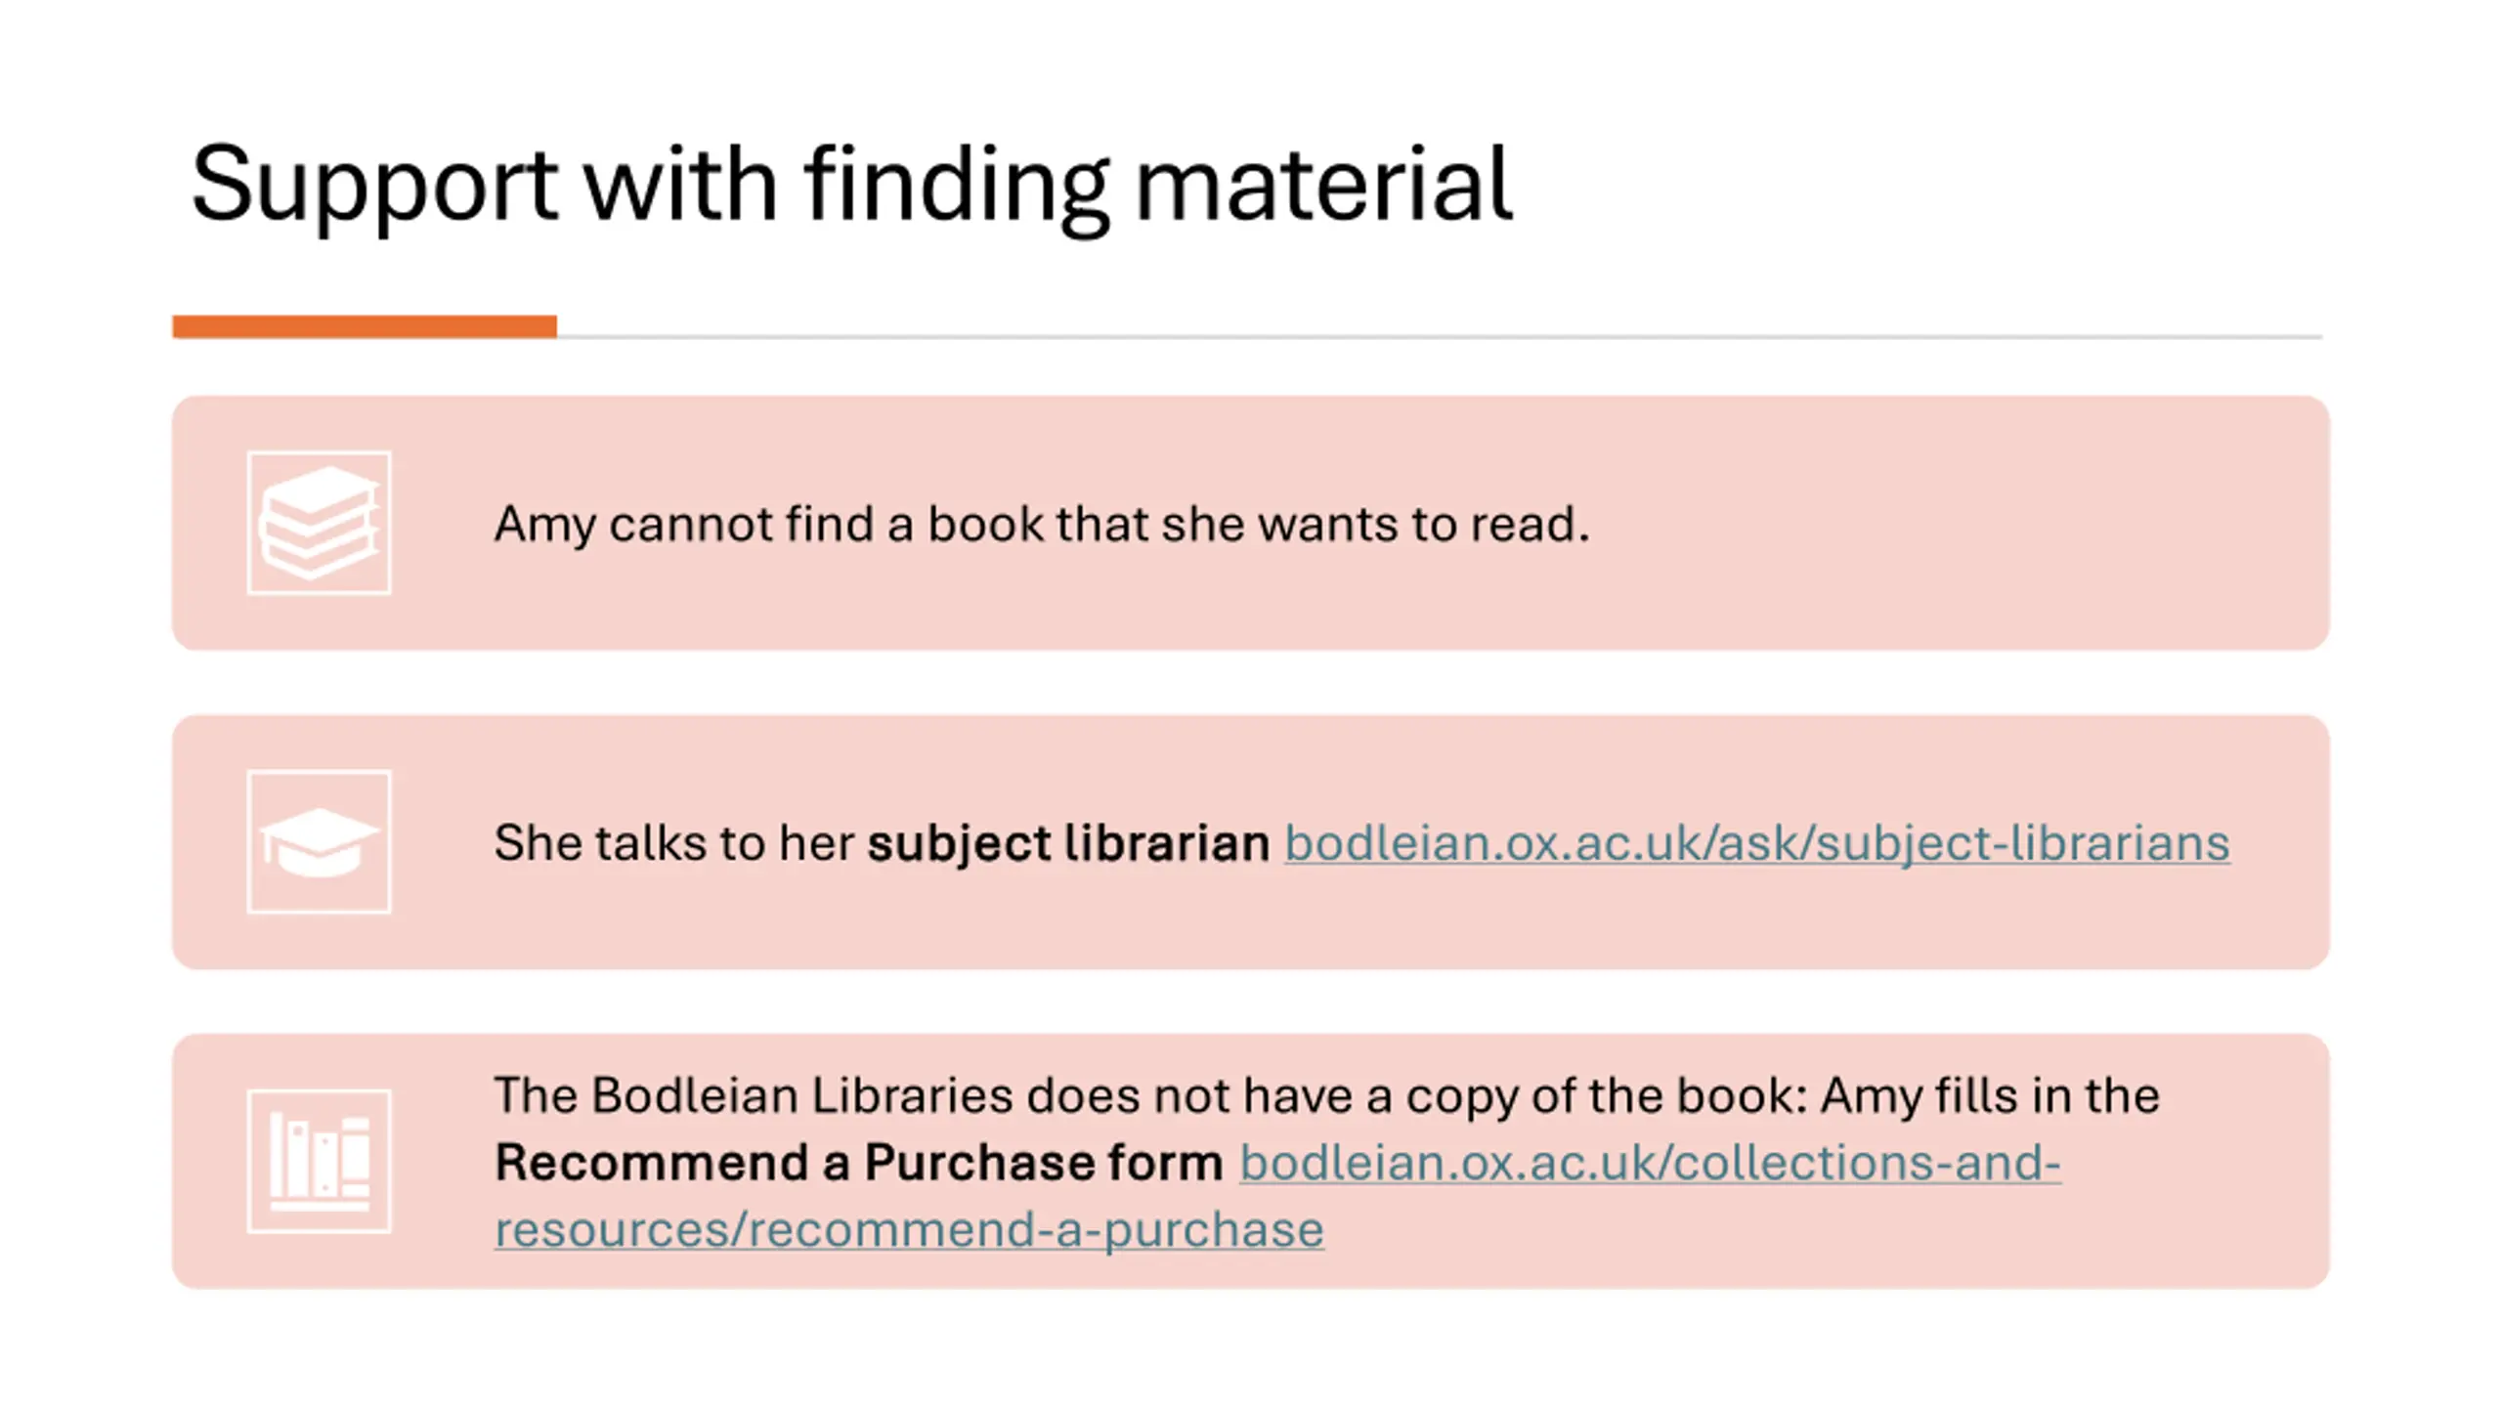The image size is (2502, 1407).
Task: Click the words She talks to her
Action: (x=673, y=843)
